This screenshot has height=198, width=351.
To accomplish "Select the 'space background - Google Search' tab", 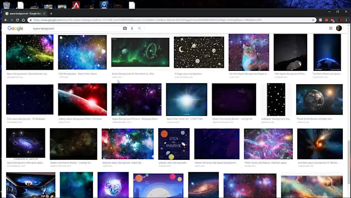I will pos(25,13).
